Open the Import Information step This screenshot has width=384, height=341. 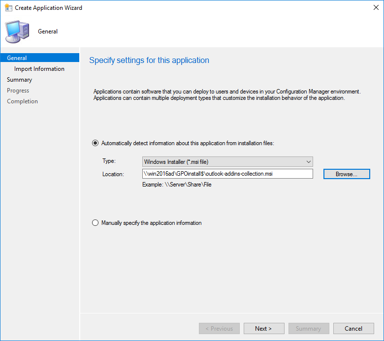point(39,69)
